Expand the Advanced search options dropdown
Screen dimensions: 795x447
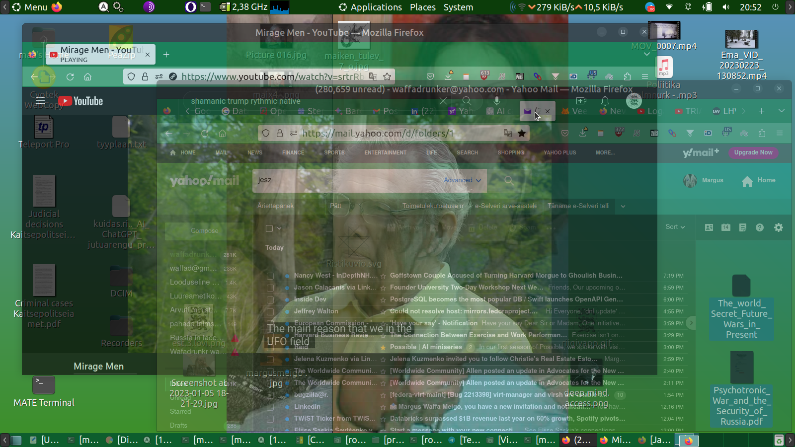[x=462, y=180]
